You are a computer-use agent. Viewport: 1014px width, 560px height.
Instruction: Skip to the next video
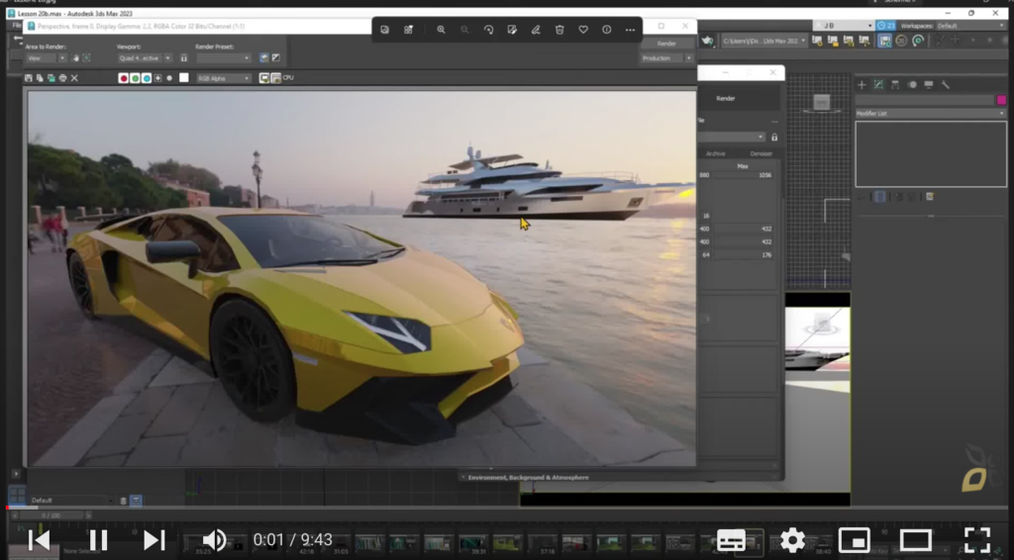click(x=153, y=540)
